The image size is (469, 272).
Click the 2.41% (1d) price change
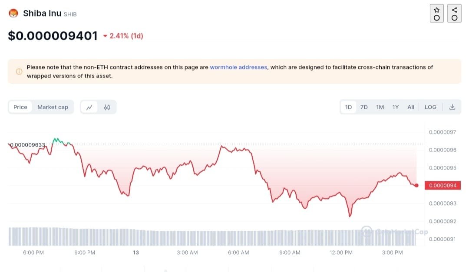pos(126,36)
